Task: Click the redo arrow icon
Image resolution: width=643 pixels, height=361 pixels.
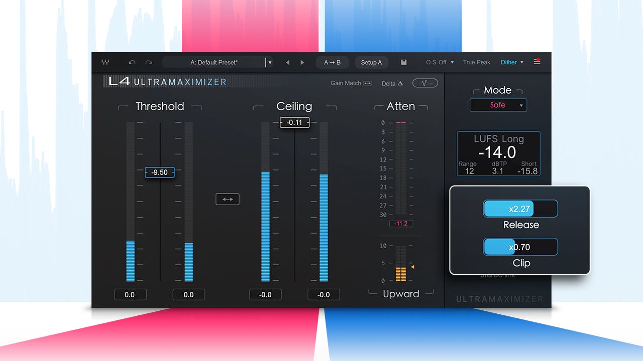Action: [x=148, y=62]
